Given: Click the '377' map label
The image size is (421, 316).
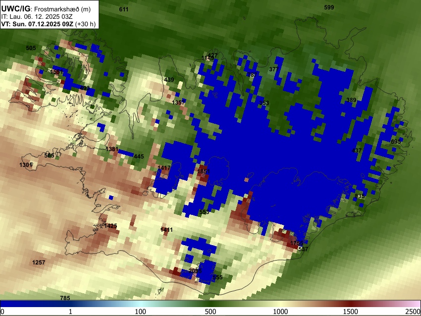Looking at the screenshot, I should pyautogui.click(x=274, y=69).
